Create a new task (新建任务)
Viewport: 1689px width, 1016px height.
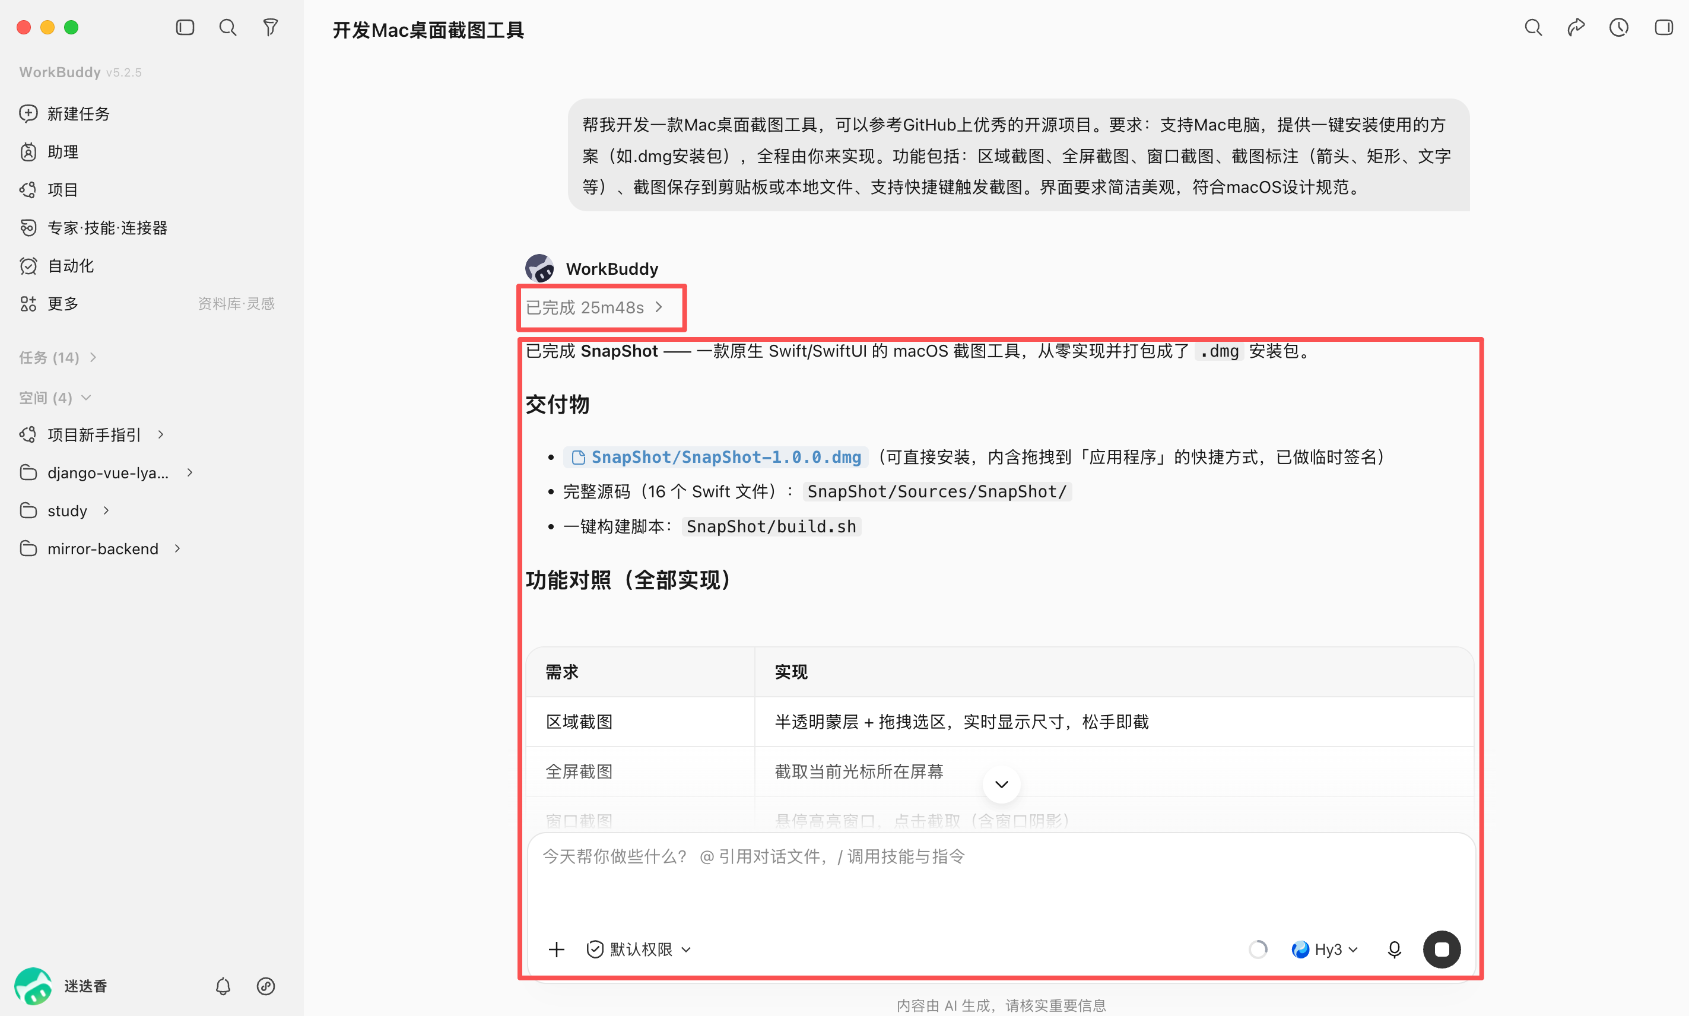pyautogui.click(x=65, y=114)
